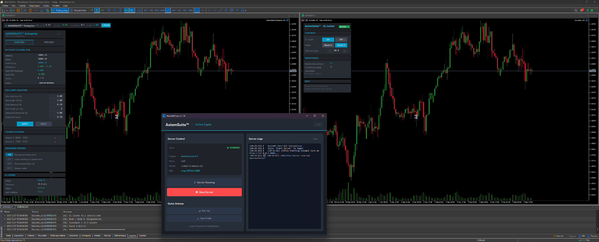Screen dimensions: 599x242
Task: Select the text label T tool
Action: point(237,10)
